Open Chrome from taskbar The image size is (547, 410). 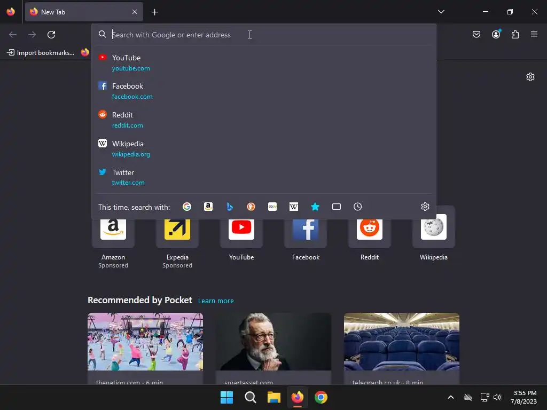pyautogui.click(x=321, y=397)
